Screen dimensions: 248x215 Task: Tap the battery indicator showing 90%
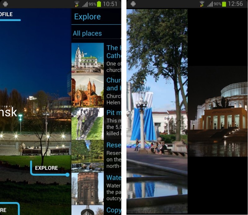click(x=222, y=5)
